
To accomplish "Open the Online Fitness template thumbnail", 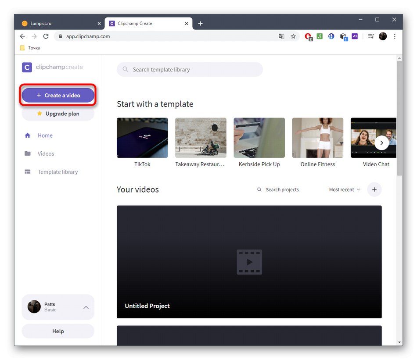I will coord(318,138).
